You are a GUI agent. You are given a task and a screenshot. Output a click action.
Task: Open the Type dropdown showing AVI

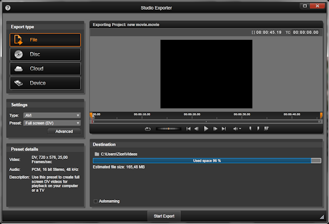pyautogui.click(x=52, y=115)
